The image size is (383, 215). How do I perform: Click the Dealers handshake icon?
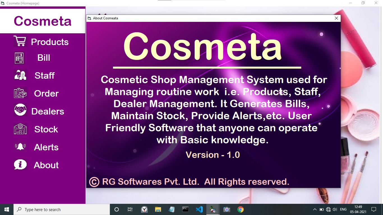coord(20,111)
